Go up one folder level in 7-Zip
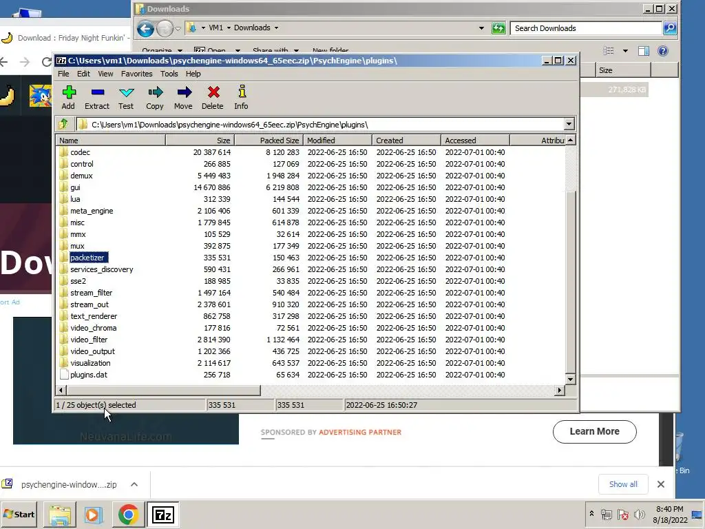The height and width of the screenshot is (529, 705). tap(63, 124)
